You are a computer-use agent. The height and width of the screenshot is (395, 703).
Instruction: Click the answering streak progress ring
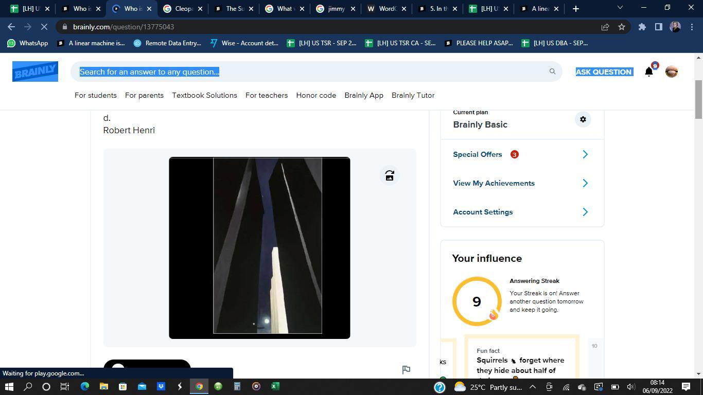[477, 301]
